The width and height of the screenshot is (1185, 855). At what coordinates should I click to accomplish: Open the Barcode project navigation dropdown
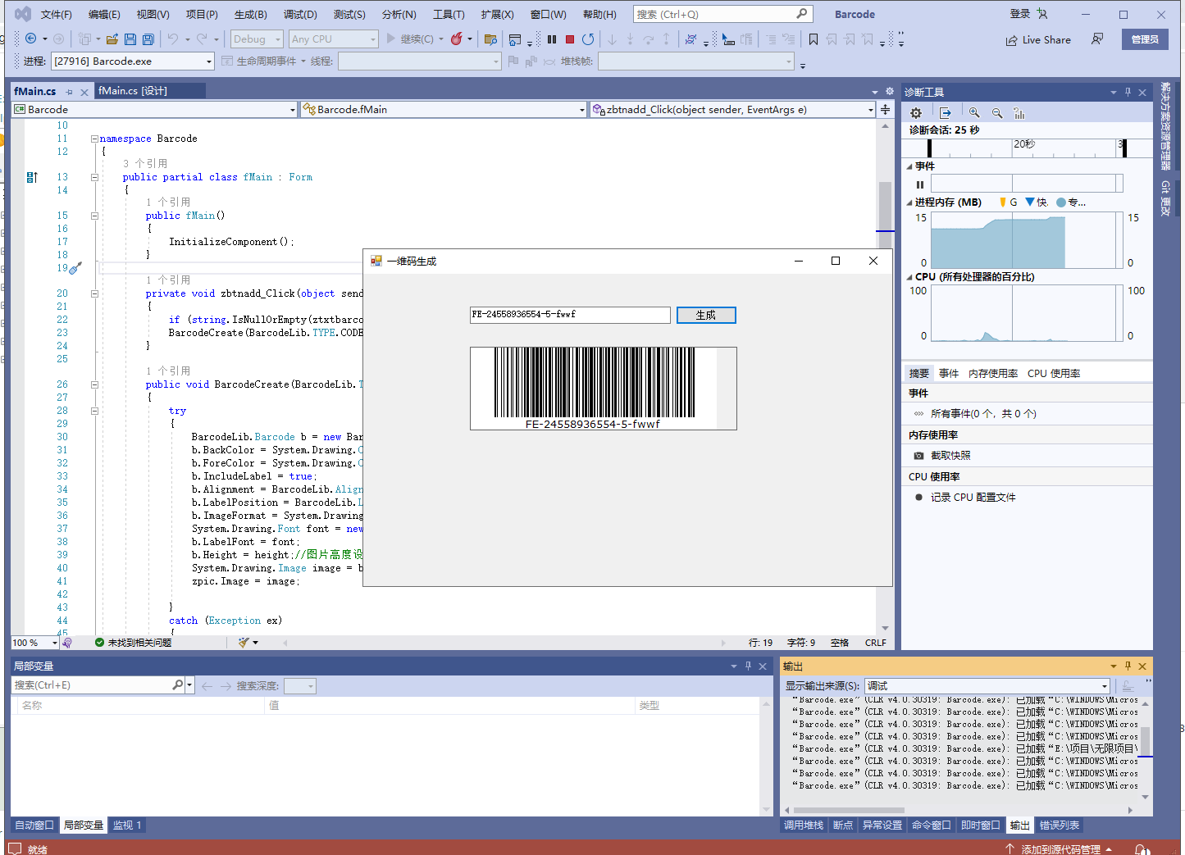pyautogui.click(x=154, y=109)
